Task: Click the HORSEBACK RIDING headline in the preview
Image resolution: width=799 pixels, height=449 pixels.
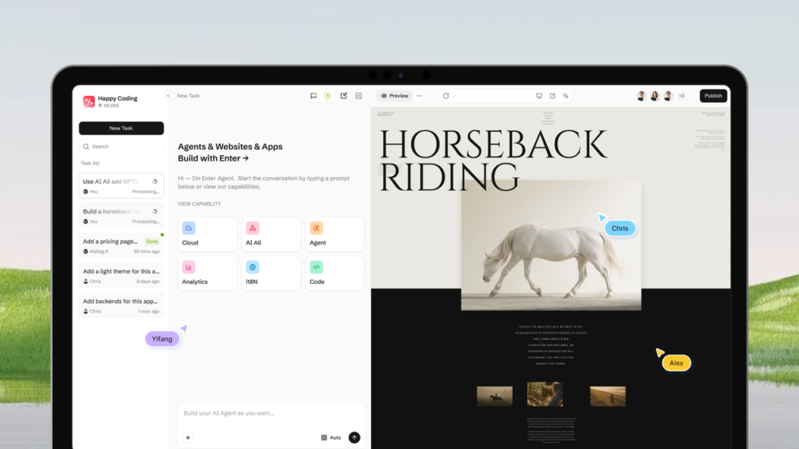Action: [493, 160]
